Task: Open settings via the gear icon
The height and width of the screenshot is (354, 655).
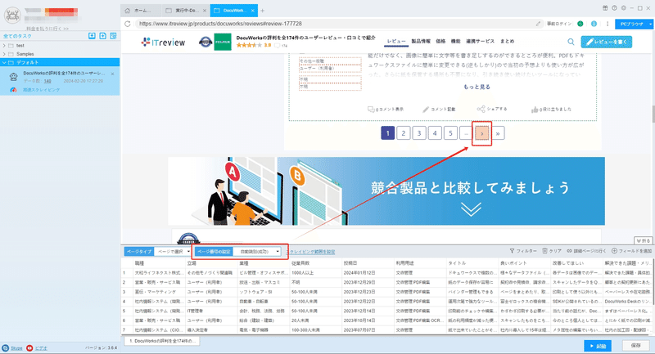Action: 624,8
